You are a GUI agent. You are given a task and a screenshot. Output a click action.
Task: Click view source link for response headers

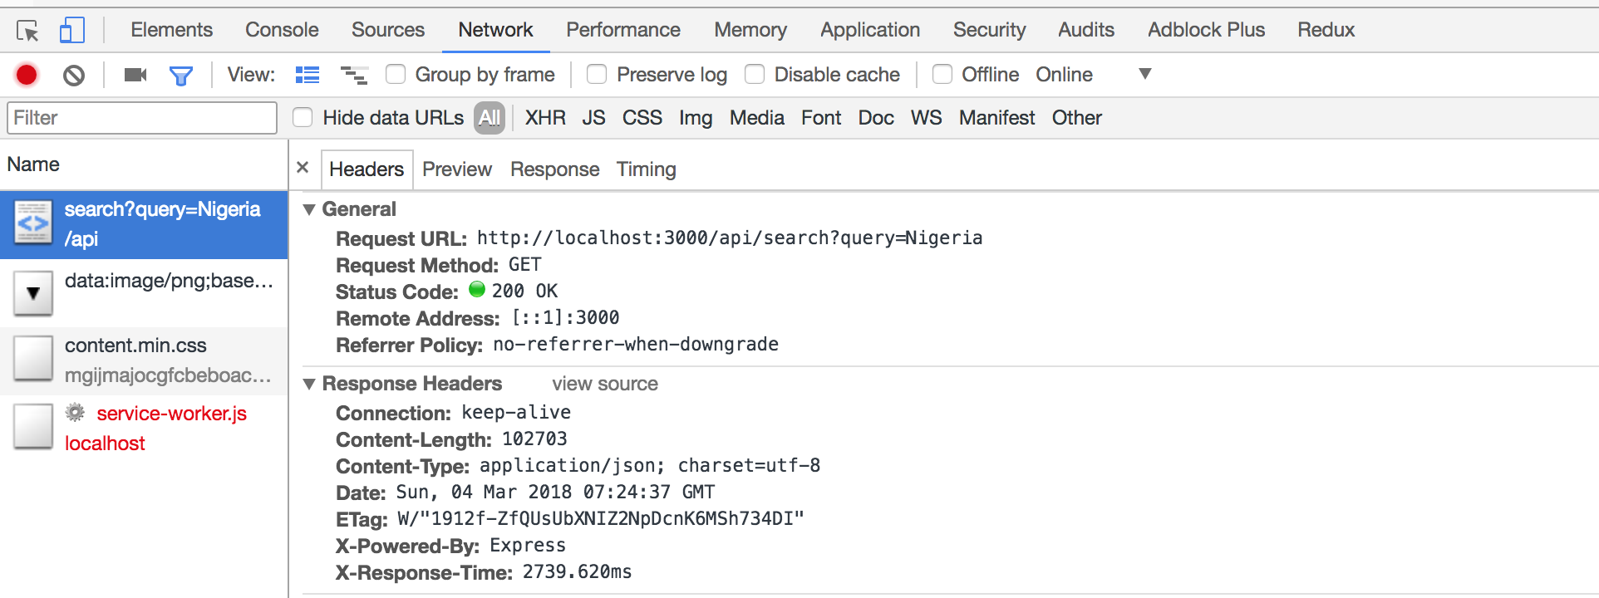[604, 384]
